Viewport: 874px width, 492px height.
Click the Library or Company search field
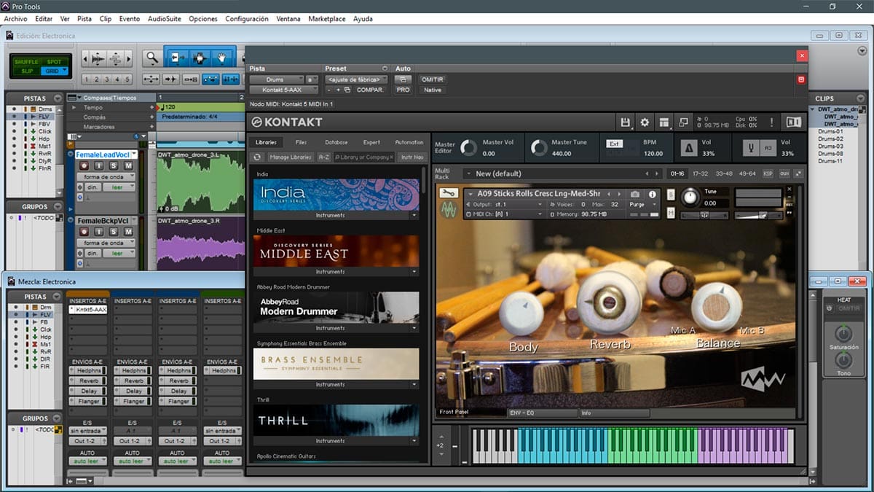coord(363,157)
